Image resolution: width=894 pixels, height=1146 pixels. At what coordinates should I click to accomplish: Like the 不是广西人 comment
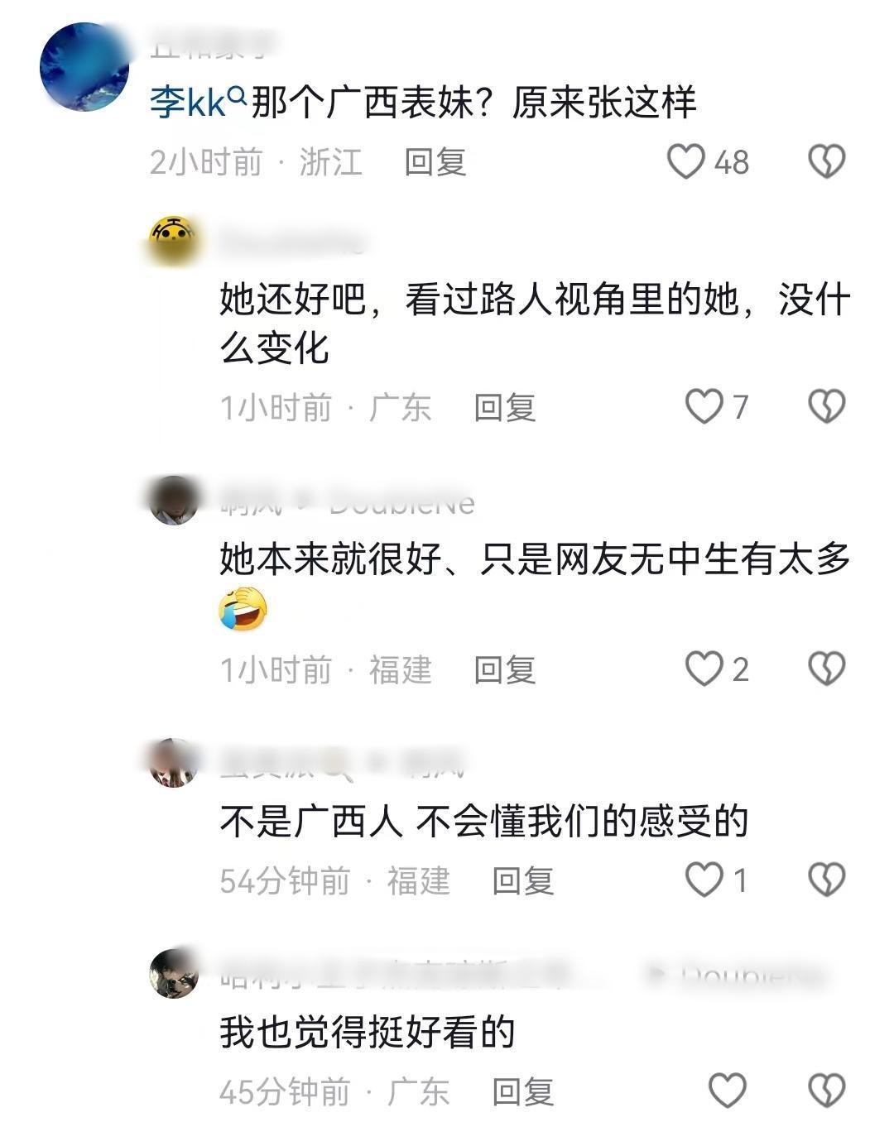click(704, 880)
